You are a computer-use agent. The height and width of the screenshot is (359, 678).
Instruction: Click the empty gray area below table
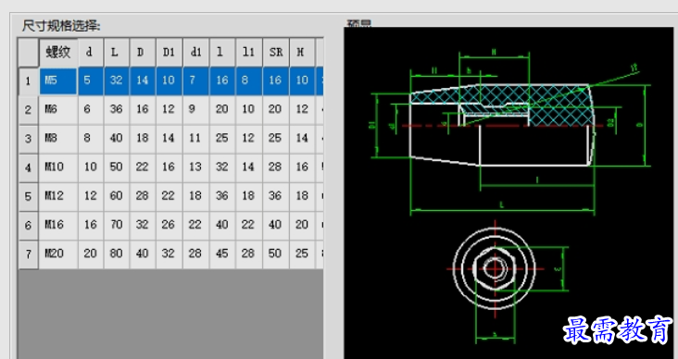click(x=170, y=314)
